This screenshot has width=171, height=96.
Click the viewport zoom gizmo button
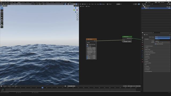[x=77, y=14]
